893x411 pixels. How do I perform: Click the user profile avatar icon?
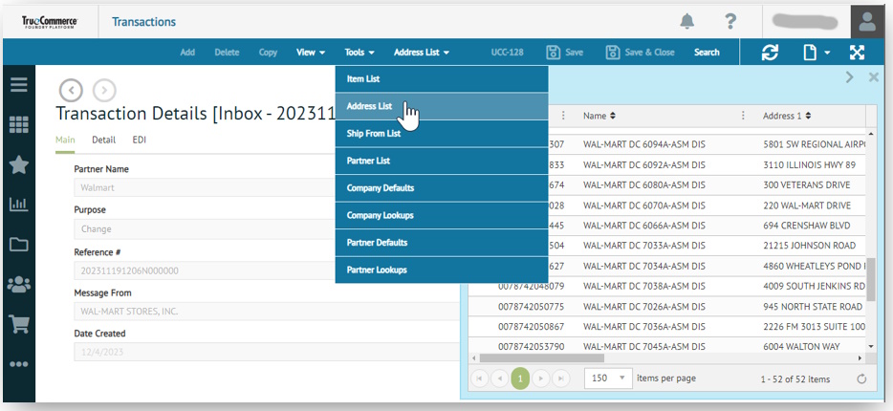[868, 21]
